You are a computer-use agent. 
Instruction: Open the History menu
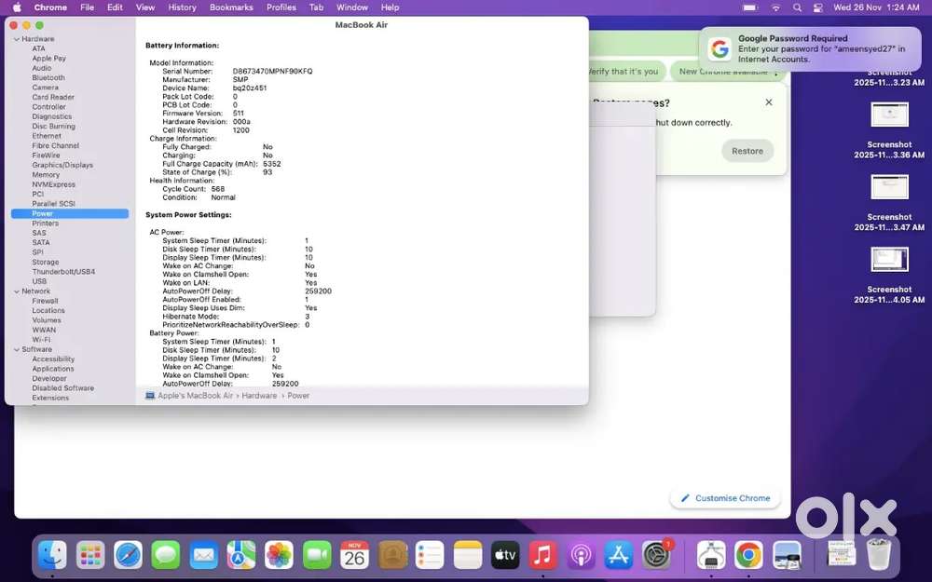[x=182, y=7]
